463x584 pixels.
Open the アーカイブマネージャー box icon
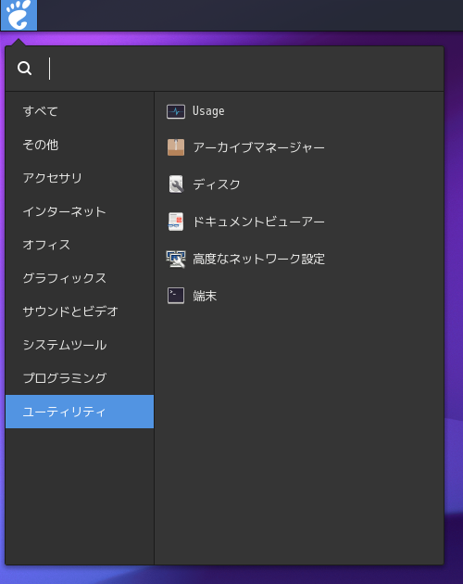point(176,147)
